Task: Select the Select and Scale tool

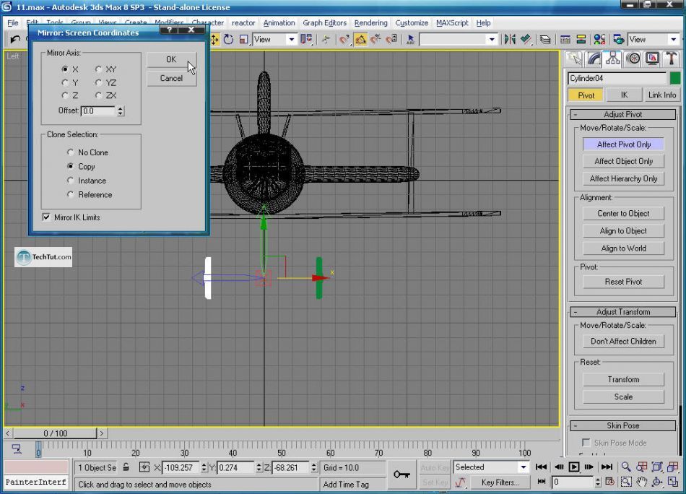Action: pyautogui.click(x=243, y=40)
